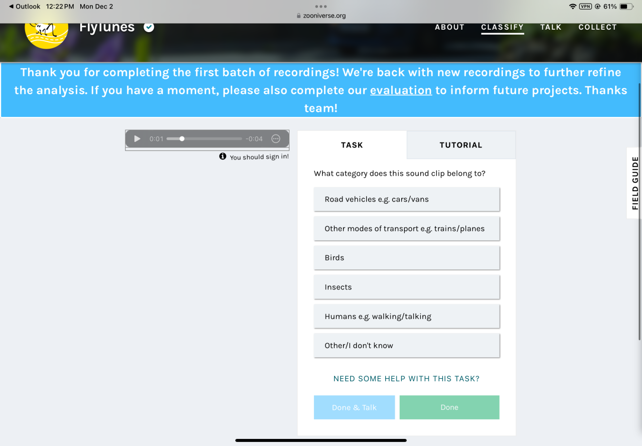Viewport: 642px width, 446px height.
Task: Open the Talk menu item
Action: [x=551, y=27]
